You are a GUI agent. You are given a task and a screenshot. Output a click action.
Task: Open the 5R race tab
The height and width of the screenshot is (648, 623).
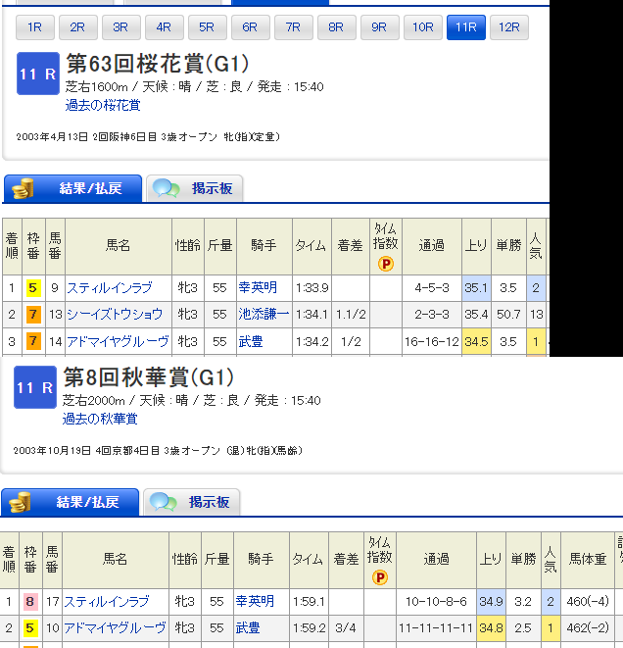click(x=207, y=27)
